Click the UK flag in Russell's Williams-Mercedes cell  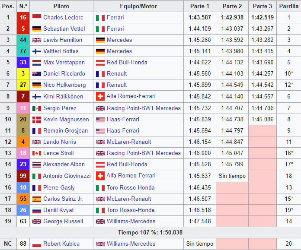pos(100,222)
